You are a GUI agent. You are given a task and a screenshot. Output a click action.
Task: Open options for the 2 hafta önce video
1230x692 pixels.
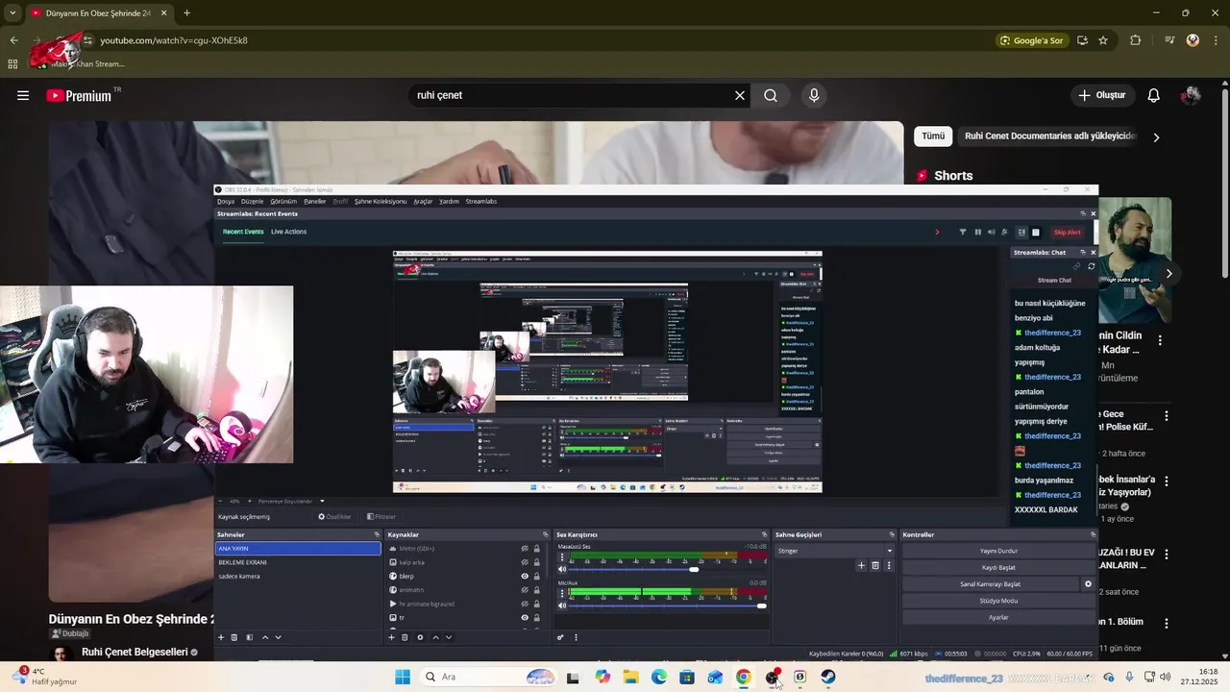point(1167,416)
